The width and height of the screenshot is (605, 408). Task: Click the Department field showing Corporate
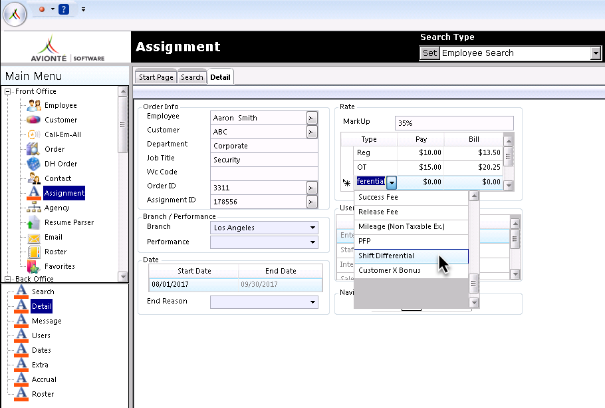(x=264, y=146)
